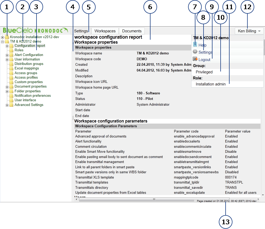This screenshot has height=229, width=265.
Task: Click the Distribution groups folder icon
Action: click(x=12, y=64)
